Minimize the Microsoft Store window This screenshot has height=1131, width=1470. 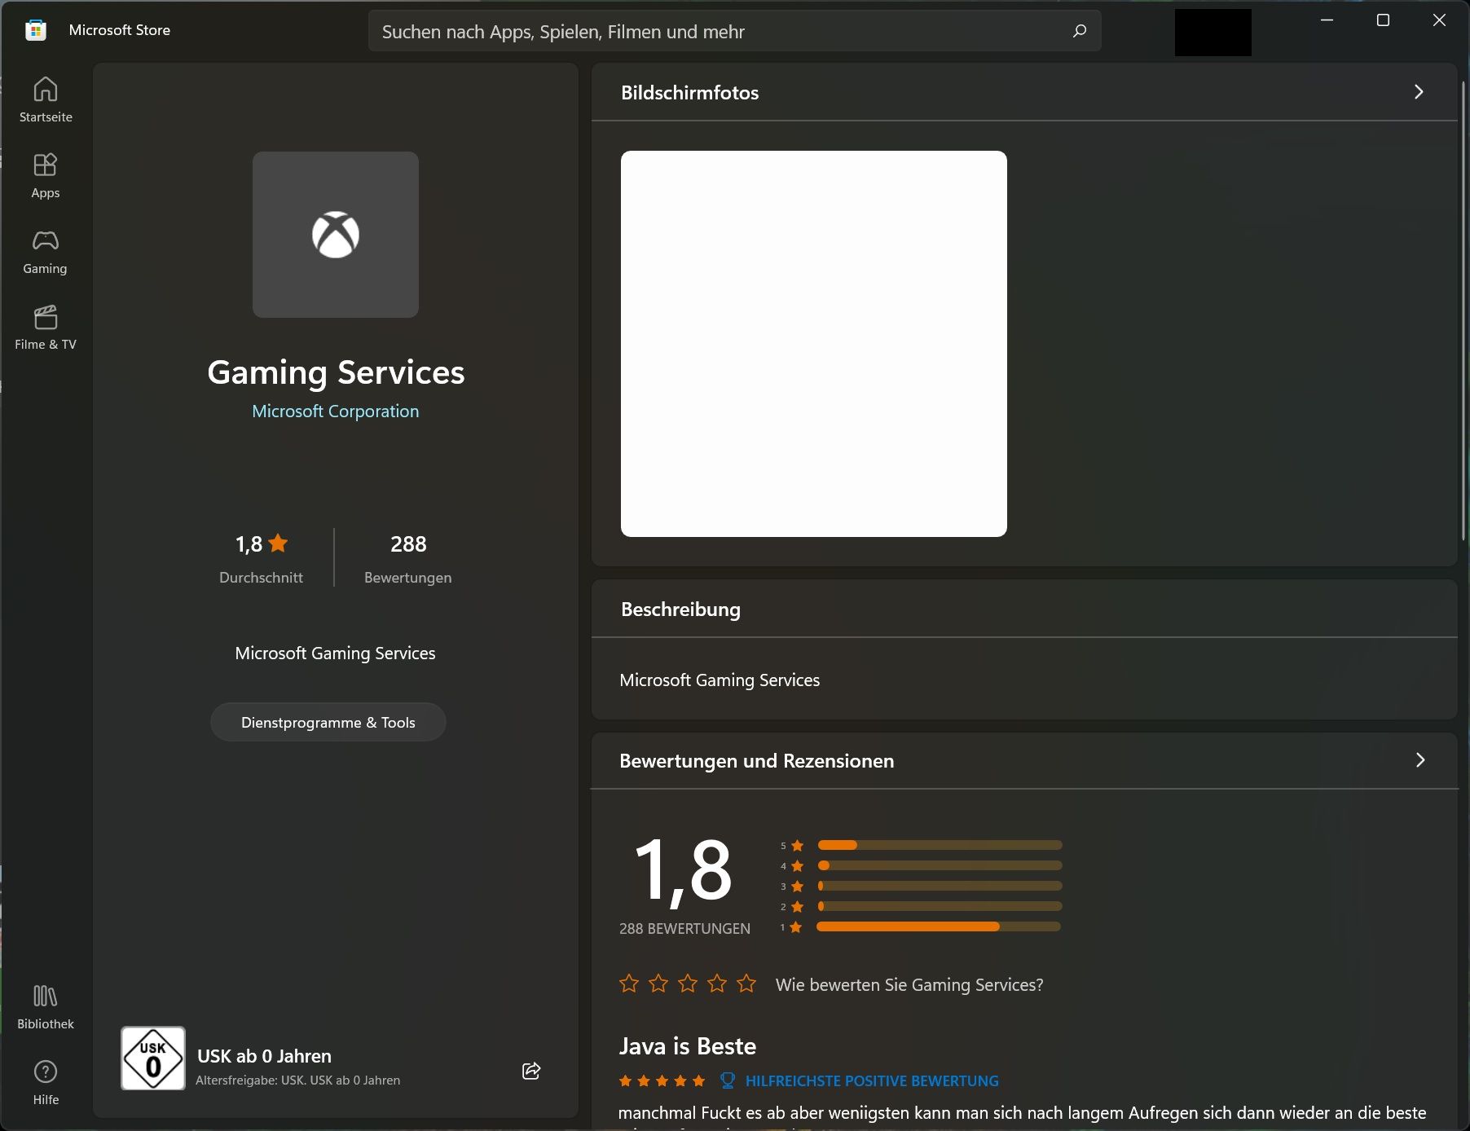tap(1327, 20)
